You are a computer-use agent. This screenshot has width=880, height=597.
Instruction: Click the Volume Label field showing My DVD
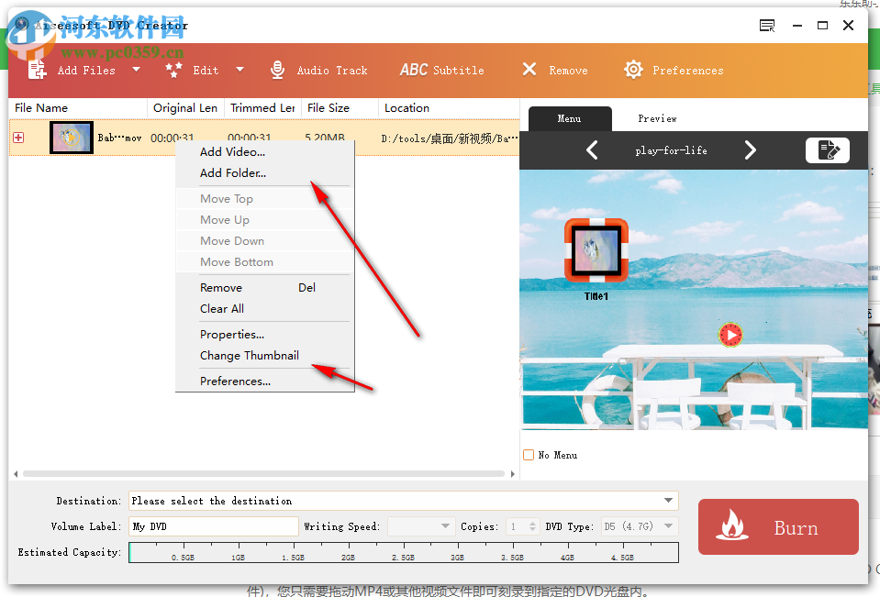tap(213, 526)
